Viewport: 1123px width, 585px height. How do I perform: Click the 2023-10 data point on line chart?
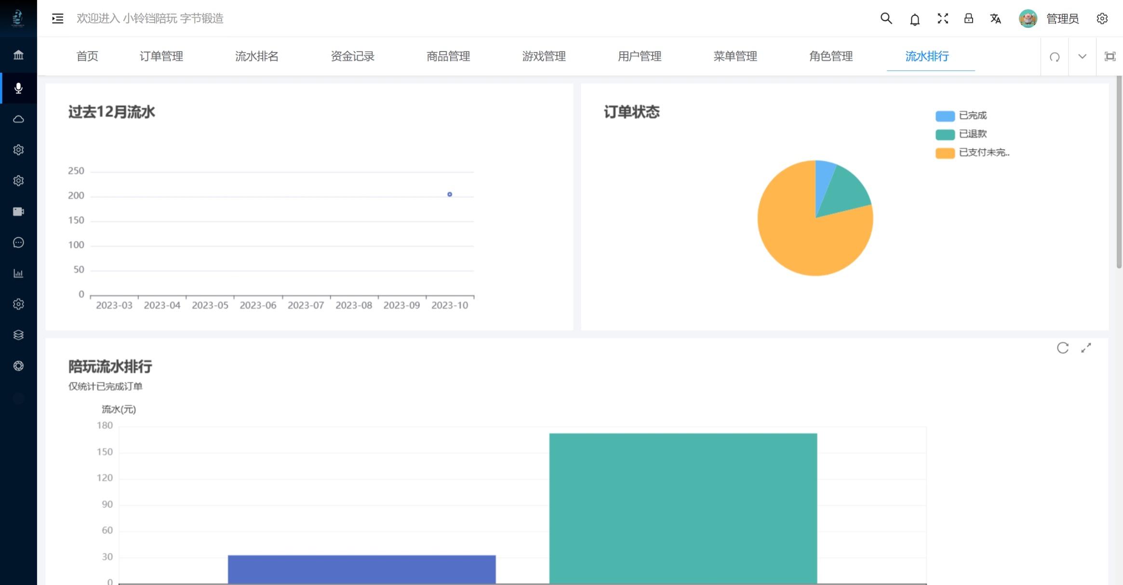(450, 195)
